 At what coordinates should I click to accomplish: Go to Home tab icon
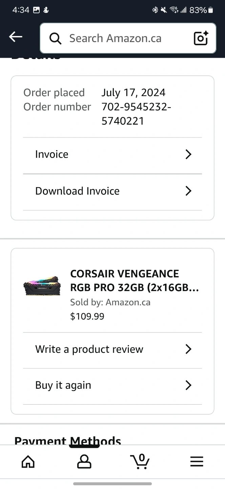28,461
